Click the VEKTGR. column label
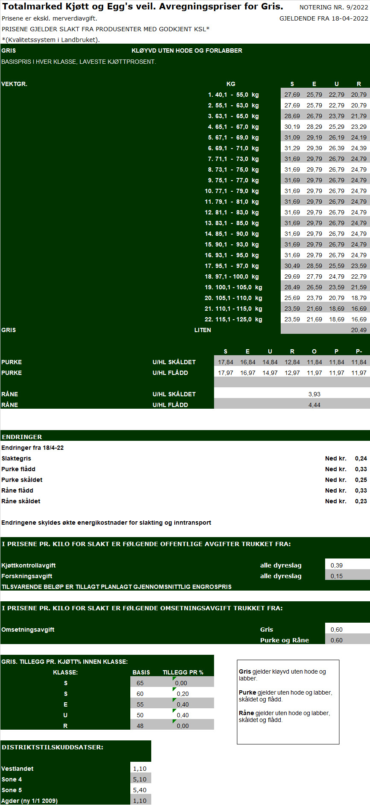This screenshot has width=370, height=805. click(x=14, y=84)
